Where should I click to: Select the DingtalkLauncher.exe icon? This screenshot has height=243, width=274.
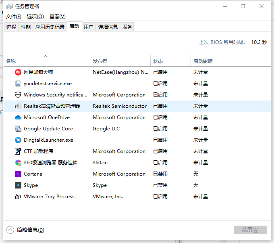18,140
